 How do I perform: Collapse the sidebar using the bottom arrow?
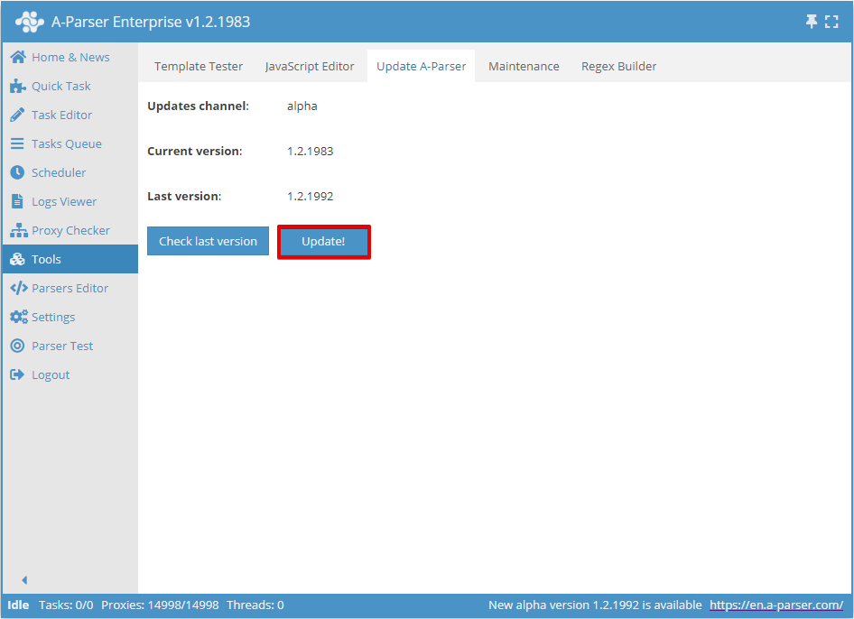[24, 580]
